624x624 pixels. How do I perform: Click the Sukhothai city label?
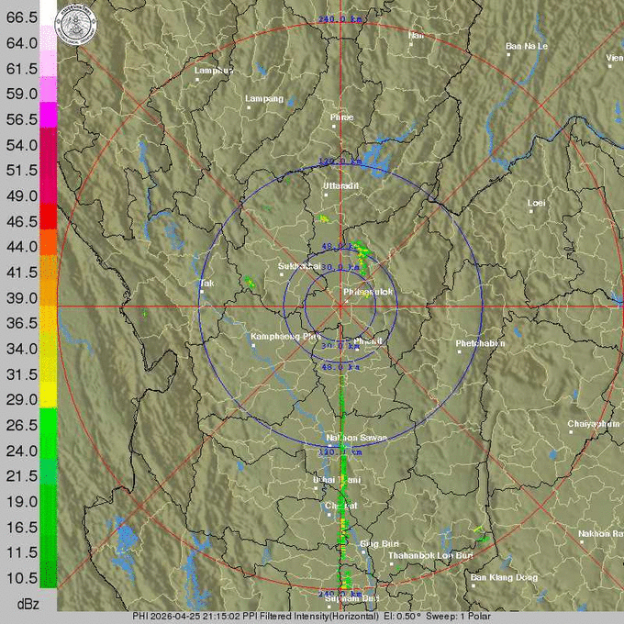click(x=298, y=265)
